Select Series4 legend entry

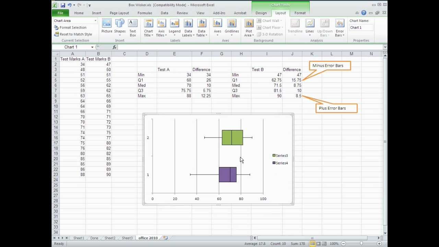pos(280,163)
